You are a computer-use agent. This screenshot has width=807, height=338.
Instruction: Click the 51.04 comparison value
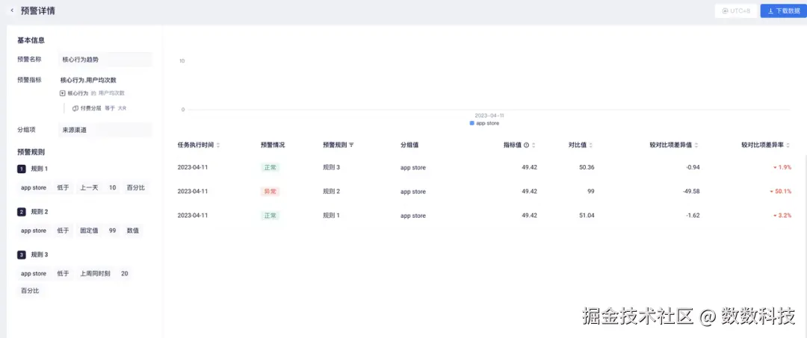tap(587, 216)
